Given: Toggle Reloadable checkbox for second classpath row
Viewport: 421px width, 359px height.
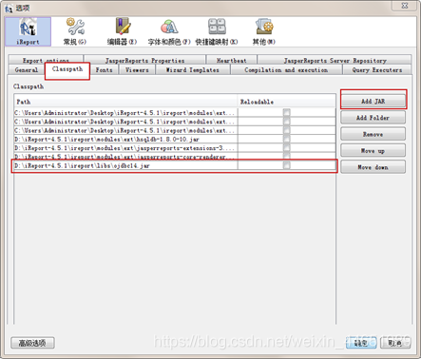Looking at the screenshot, I should (287, 122).
